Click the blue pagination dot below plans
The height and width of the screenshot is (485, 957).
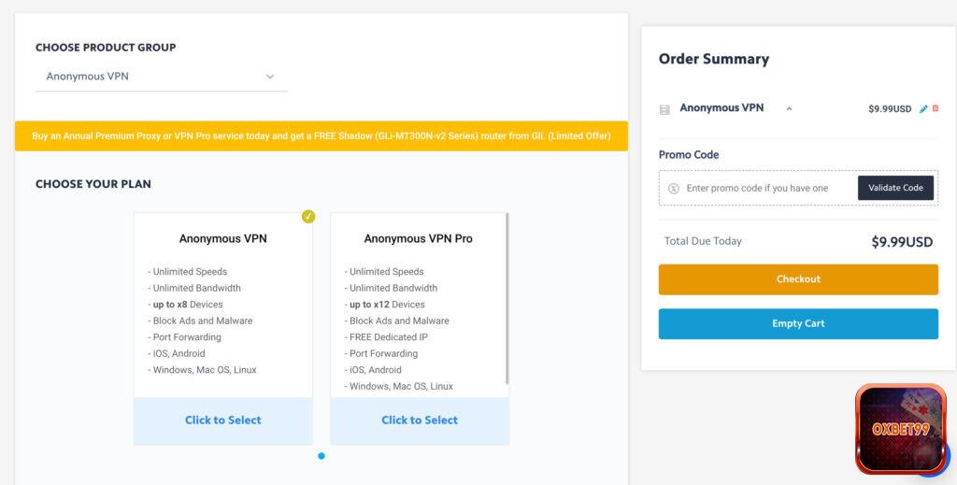click(x=321, y=456)
